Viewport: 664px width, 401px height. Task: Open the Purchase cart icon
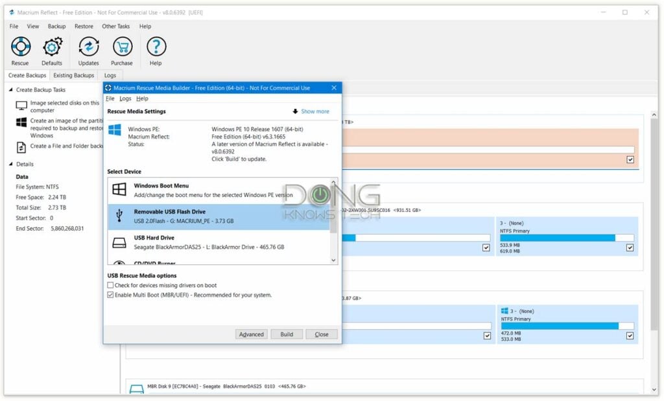(122, 51)
